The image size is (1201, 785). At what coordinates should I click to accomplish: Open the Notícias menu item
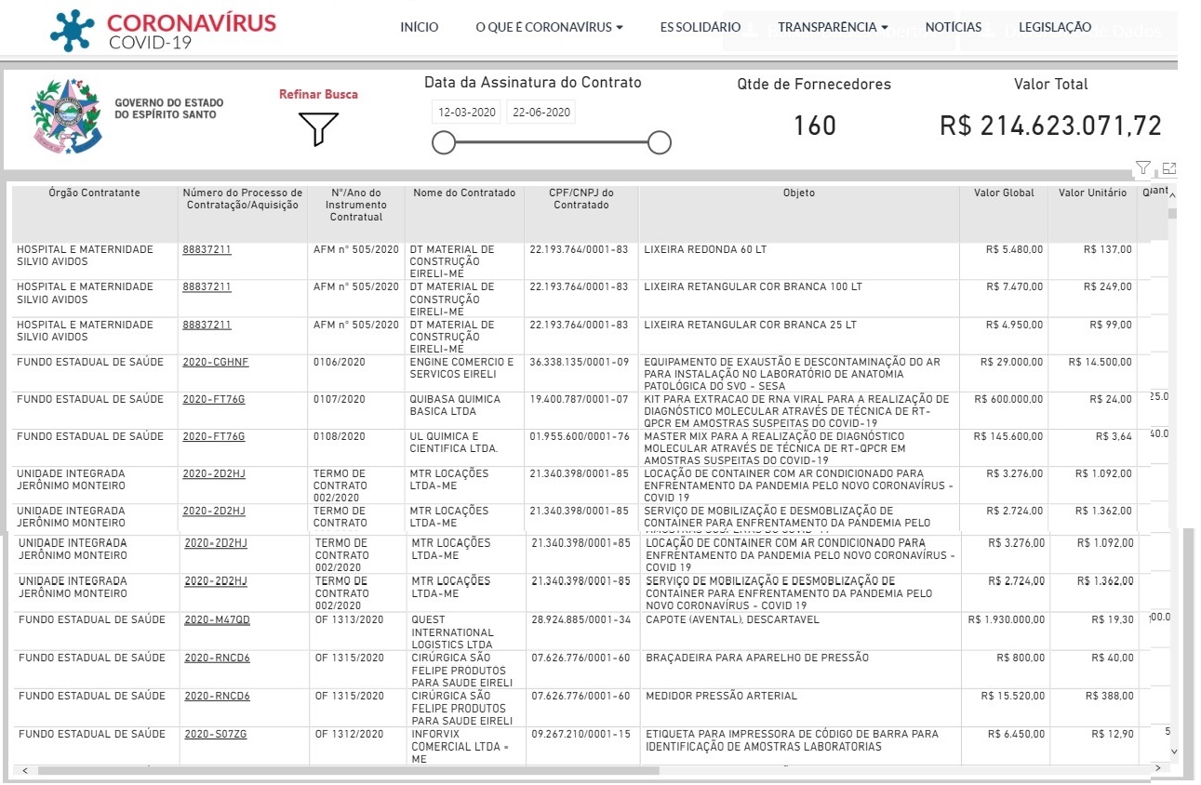(x=953, y=27)
